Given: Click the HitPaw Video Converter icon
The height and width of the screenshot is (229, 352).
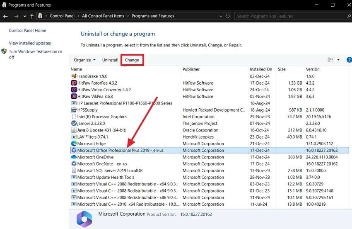Looking at the screenshot, I should 74,90.
